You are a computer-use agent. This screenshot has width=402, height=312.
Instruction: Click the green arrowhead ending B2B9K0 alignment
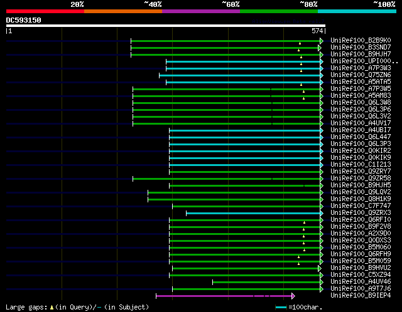322,41
